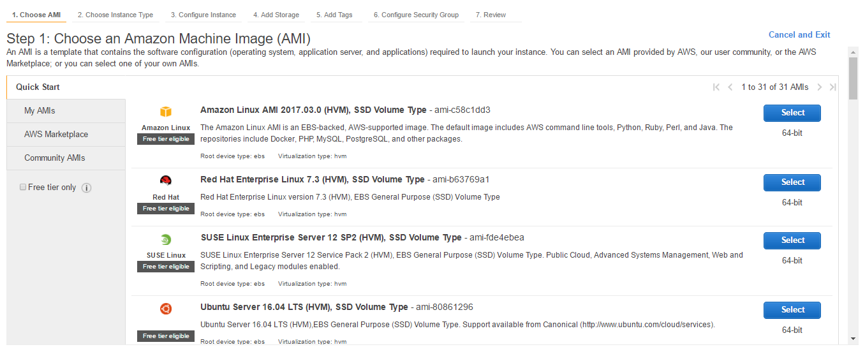Click the Ubuntu orange circle logo
The height and width of the screenshot is (354, 865).
(x=166, y=309)
